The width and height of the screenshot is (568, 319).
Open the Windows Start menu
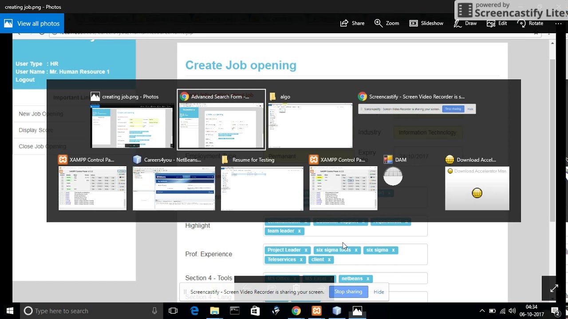coord(10,311)
